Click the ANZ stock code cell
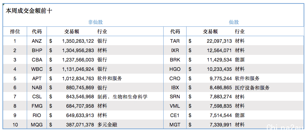Image resolution: width=305 pixels, height=132 pixels. pyautogui.click(x=37, y=41)
